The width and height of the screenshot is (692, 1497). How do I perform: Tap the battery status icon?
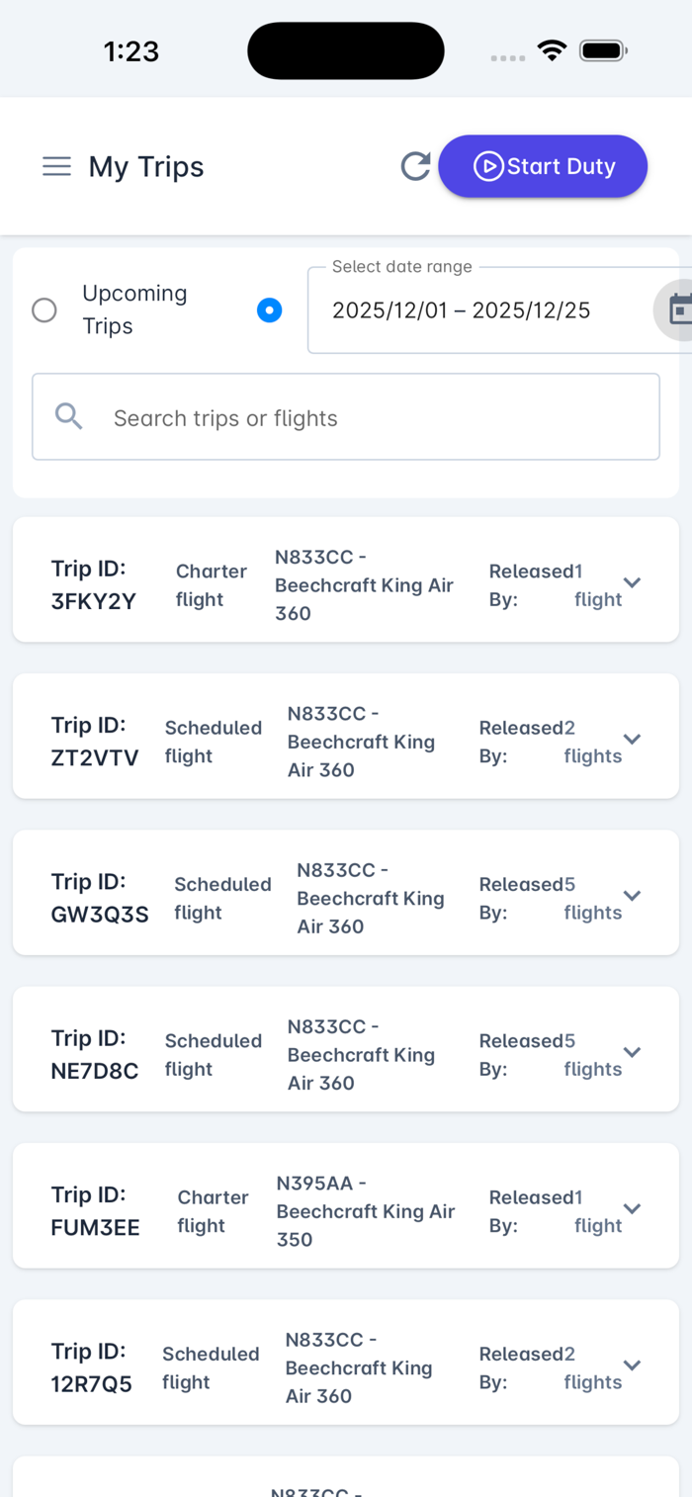(603, 50)
